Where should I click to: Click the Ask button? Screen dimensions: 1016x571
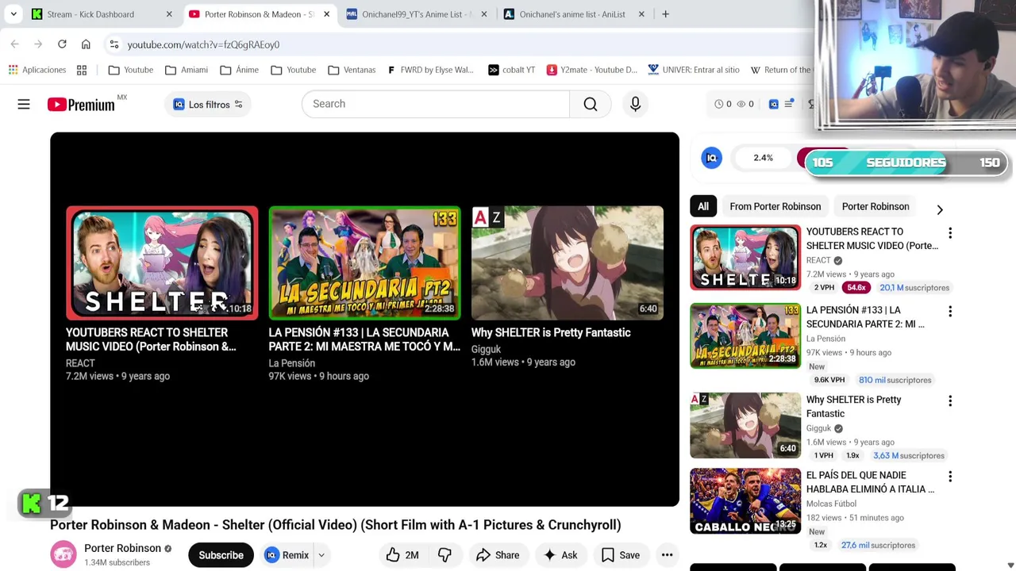pyautogui.click(x=560, y=555)
